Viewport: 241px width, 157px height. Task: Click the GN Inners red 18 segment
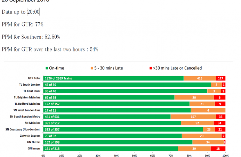(218, 149)
